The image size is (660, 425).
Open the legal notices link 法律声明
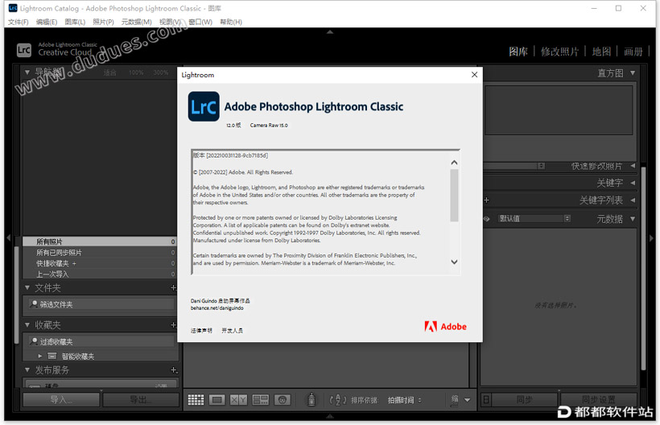click(201, 331)
